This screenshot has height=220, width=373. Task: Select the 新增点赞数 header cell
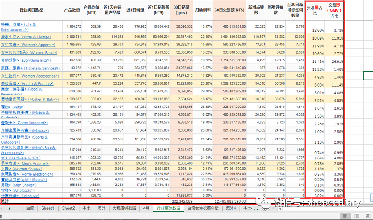pos(256,10)
